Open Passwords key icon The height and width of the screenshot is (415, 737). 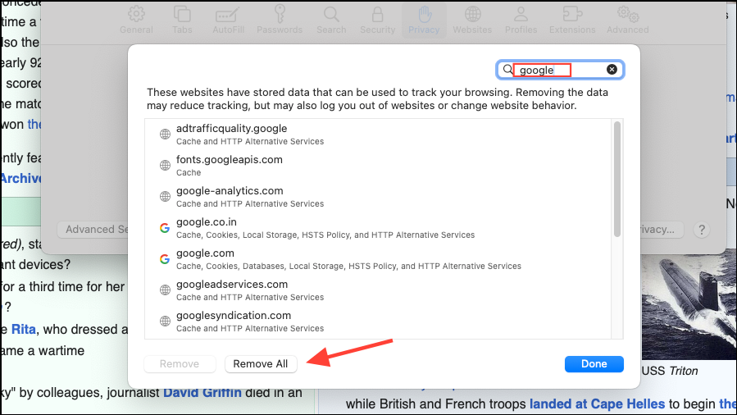click(x=280, y=14)
